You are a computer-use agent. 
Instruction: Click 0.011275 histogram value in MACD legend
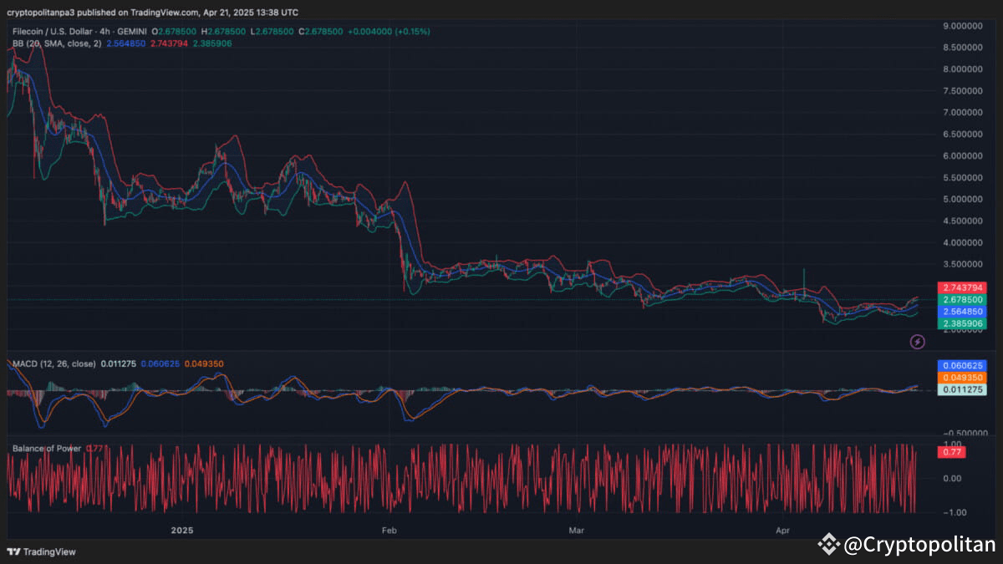tap(120, 364)
